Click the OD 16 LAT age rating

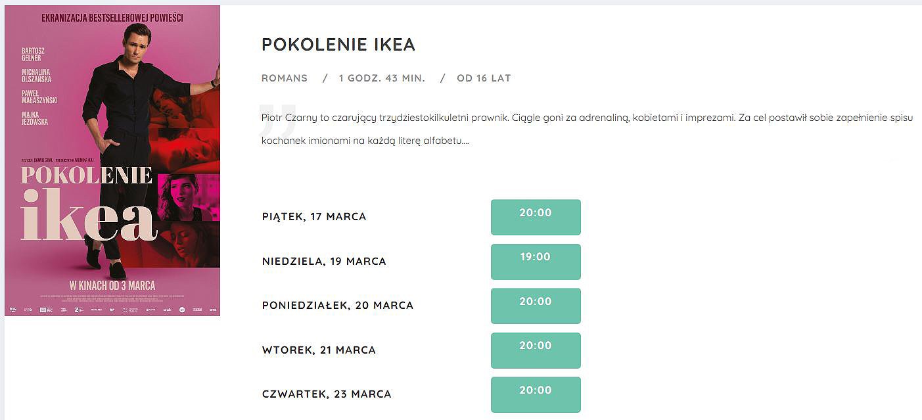pyautogui.click(x=484, y=78)
